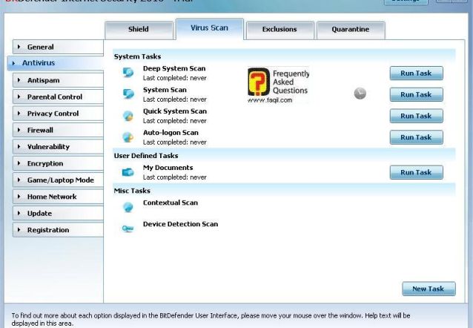Open the Quarantine tab
Viewport: 473px width, 328px height.
pyautogui.click(x=351, y=30)
